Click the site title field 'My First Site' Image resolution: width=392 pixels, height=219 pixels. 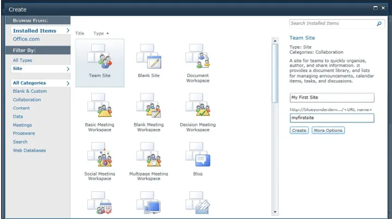tap(332, 98)
